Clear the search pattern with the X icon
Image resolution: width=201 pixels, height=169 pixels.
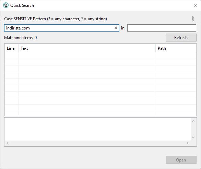[x=116, y=28]
